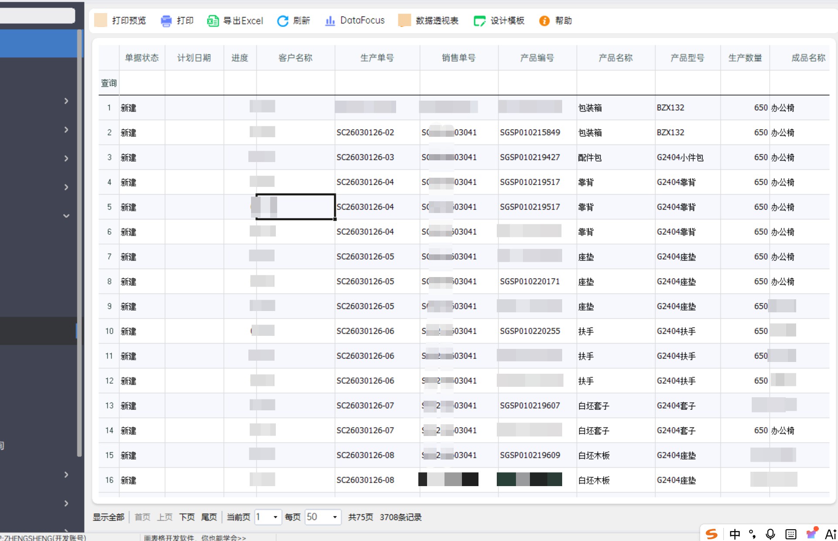The image size is (838, 541).
Task: Click the print preview icon
Action: (x=101, y=20)
